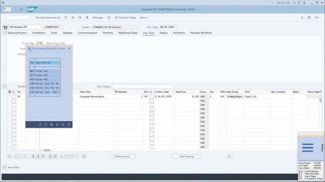Click the shopping cart icon beside NB Standard PO
Viewport: 325px width, 182px height.
(x=6, y=27)
